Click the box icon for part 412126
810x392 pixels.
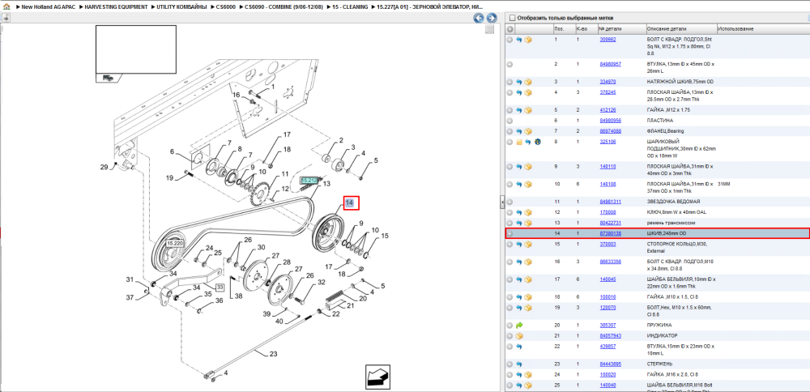[x=528, y=110]
